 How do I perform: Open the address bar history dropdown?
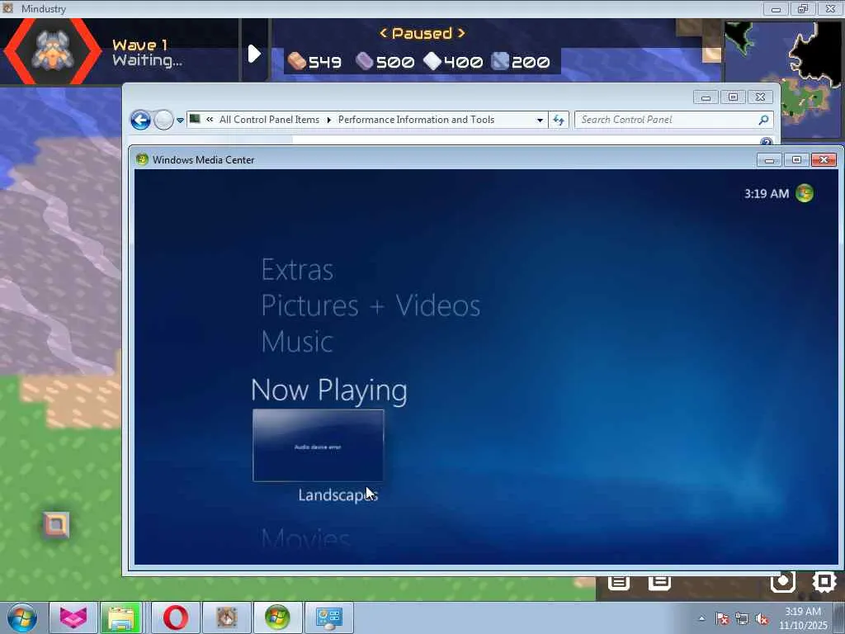tap(540, 121)
